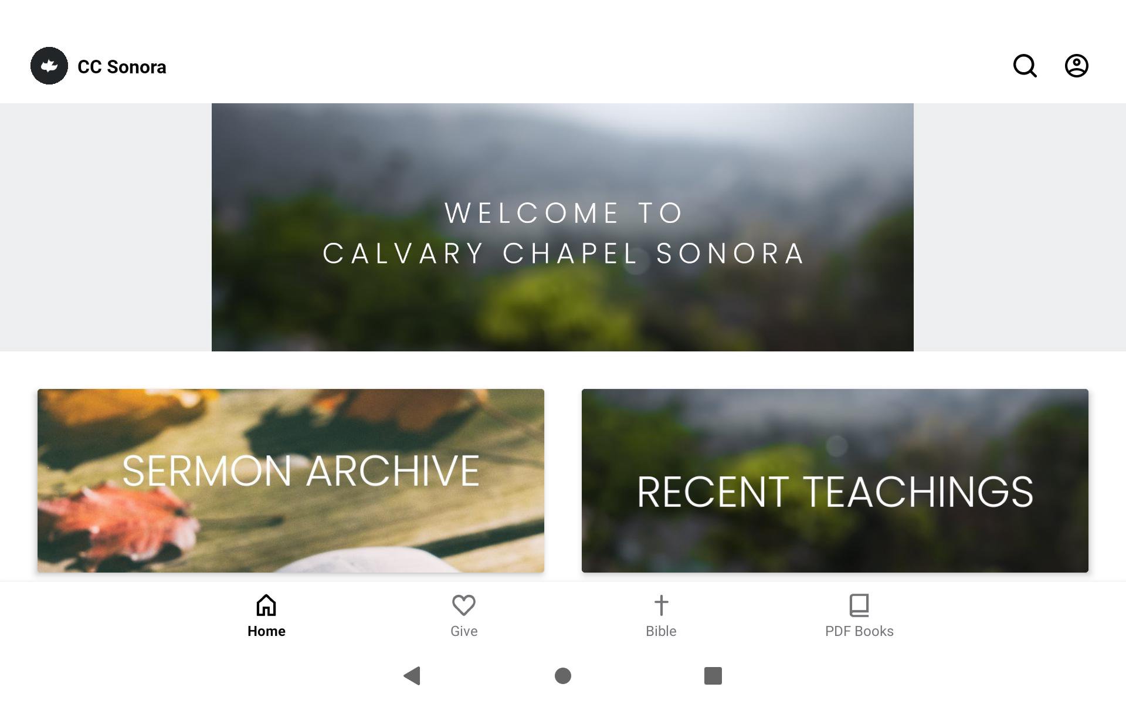Tap the blurred forest image below Recent Teachings
This screenshot has width=1126, height=704.
tap(835, 543)
